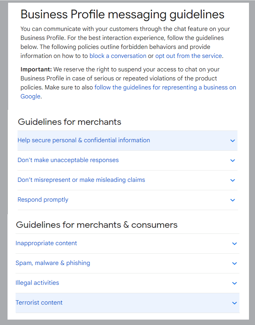Click chevron next to 'Don't misrepresent or make misleading claims'
Image resolution: width=255 pixels, height=325 pixels.
232,180
